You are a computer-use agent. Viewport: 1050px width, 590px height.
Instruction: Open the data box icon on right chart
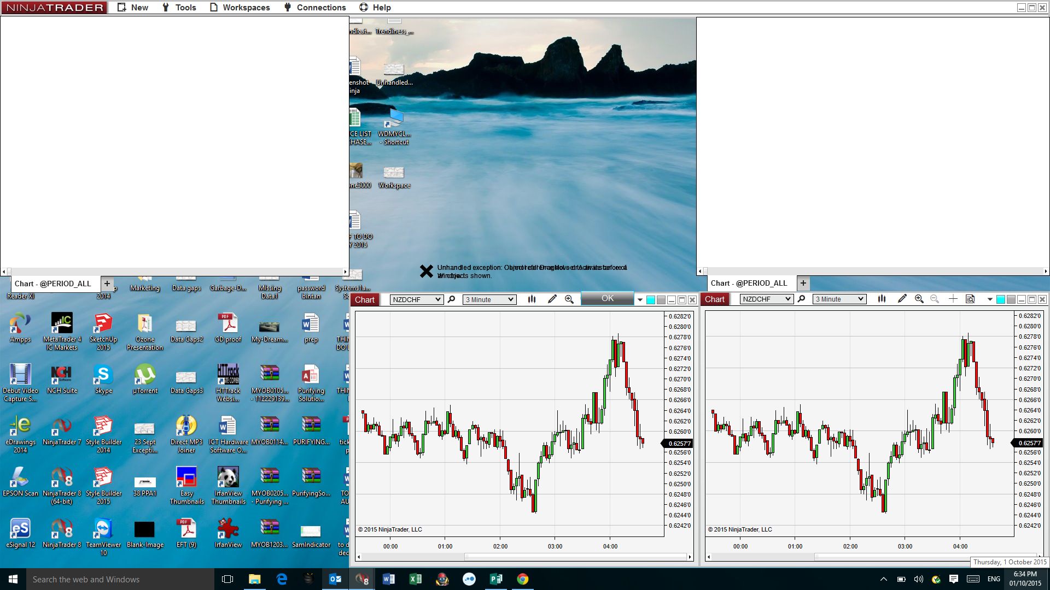click(970, 299)
